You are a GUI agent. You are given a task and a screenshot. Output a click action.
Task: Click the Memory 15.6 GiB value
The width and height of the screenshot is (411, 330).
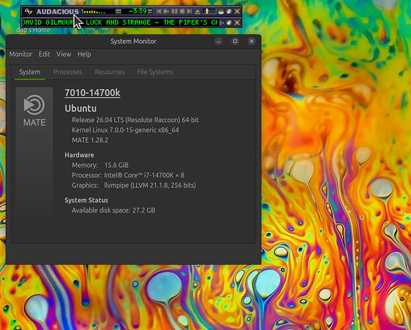pyautogui.click(x=116, y=165)
